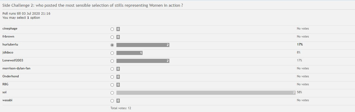Click the zero-vote box beside Onderhond

[118, 77]
